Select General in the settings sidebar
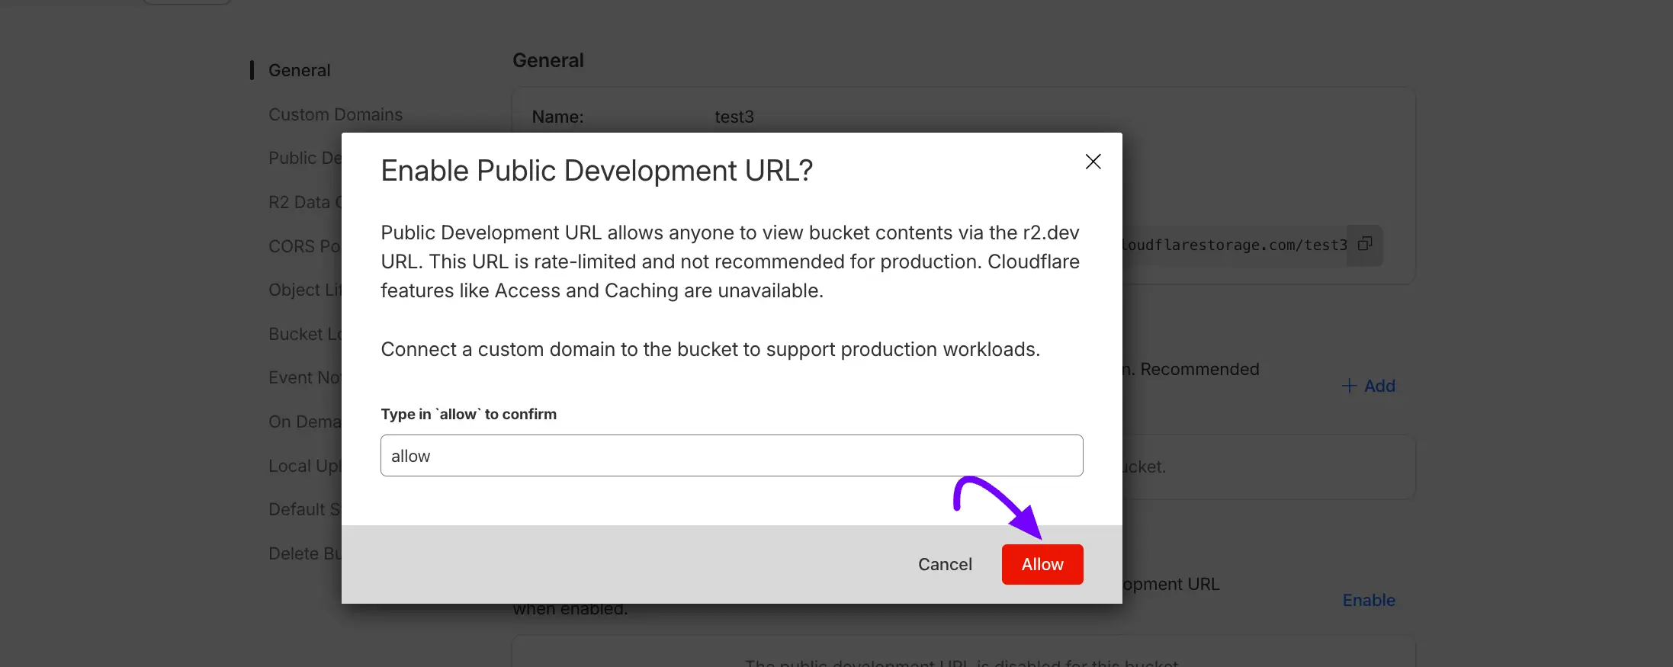 click(299, 70)
